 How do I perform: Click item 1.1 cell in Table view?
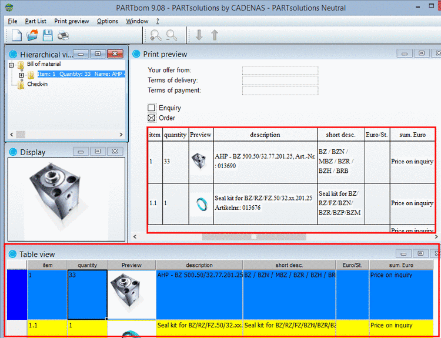click(47, 328)
